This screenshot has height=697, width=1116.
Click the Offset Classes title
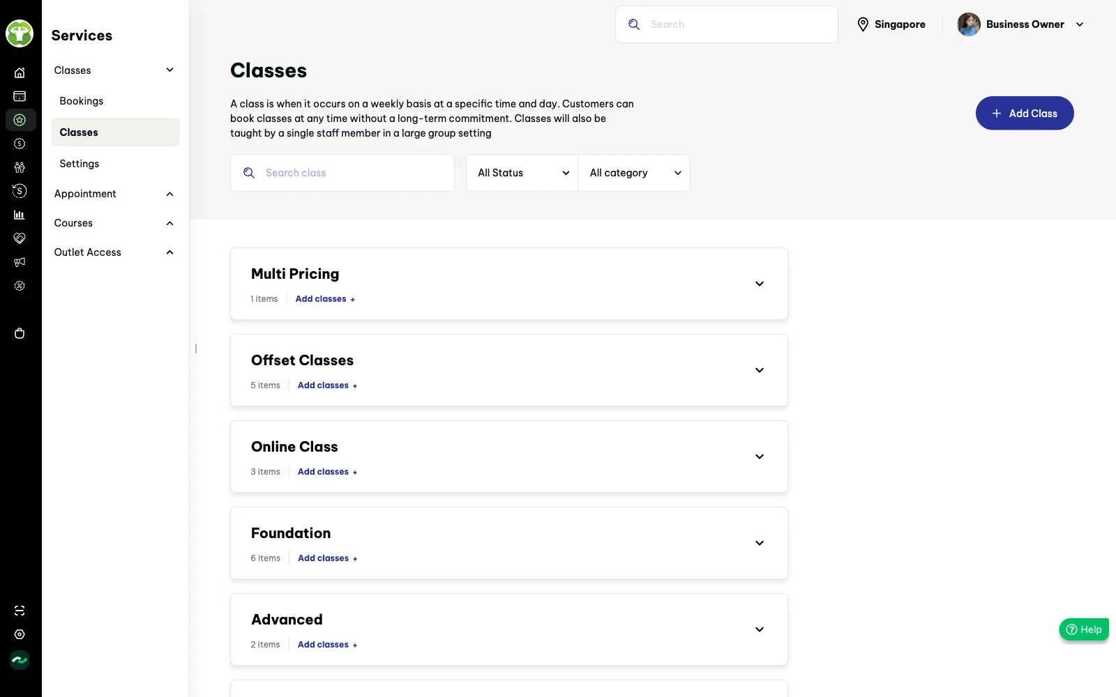pos(302,360)
